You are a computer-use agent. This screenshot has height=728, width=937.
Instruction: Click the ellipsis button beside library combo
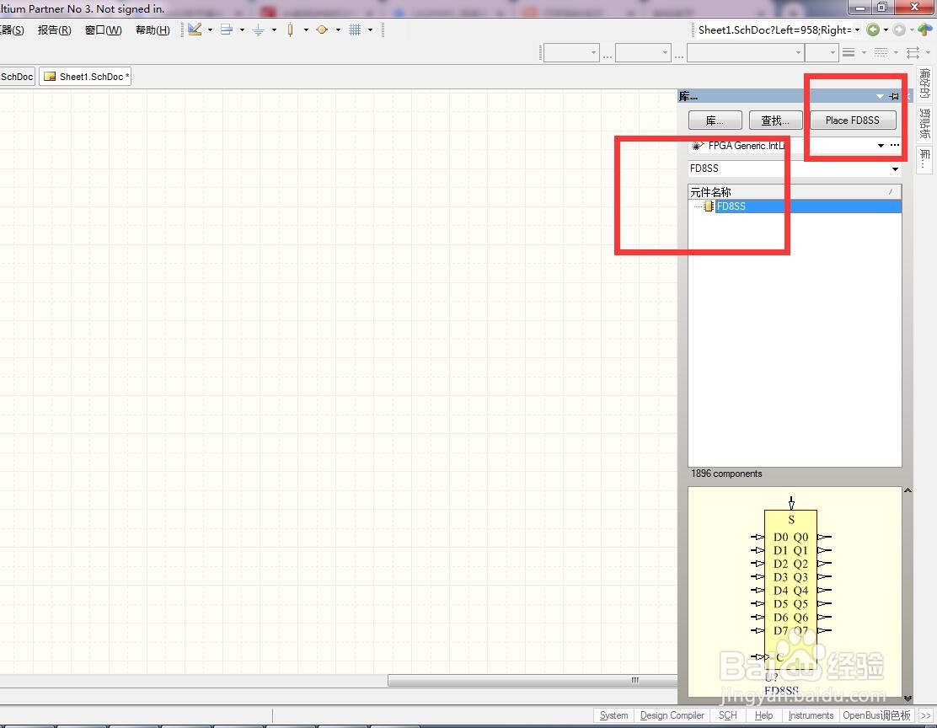tap(895, 145)
